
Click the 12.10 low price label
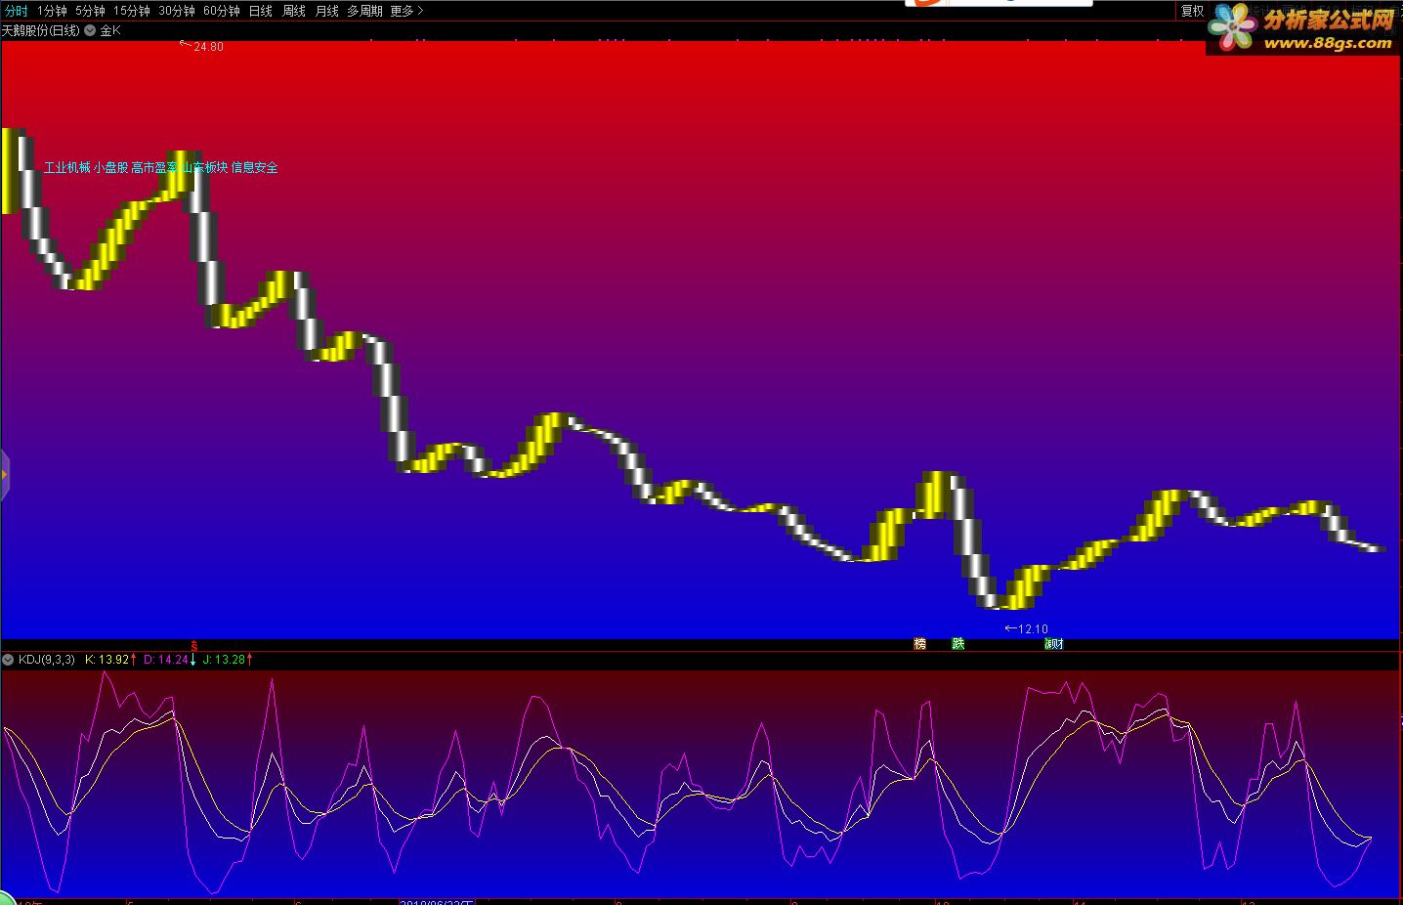pos(1033,629)
